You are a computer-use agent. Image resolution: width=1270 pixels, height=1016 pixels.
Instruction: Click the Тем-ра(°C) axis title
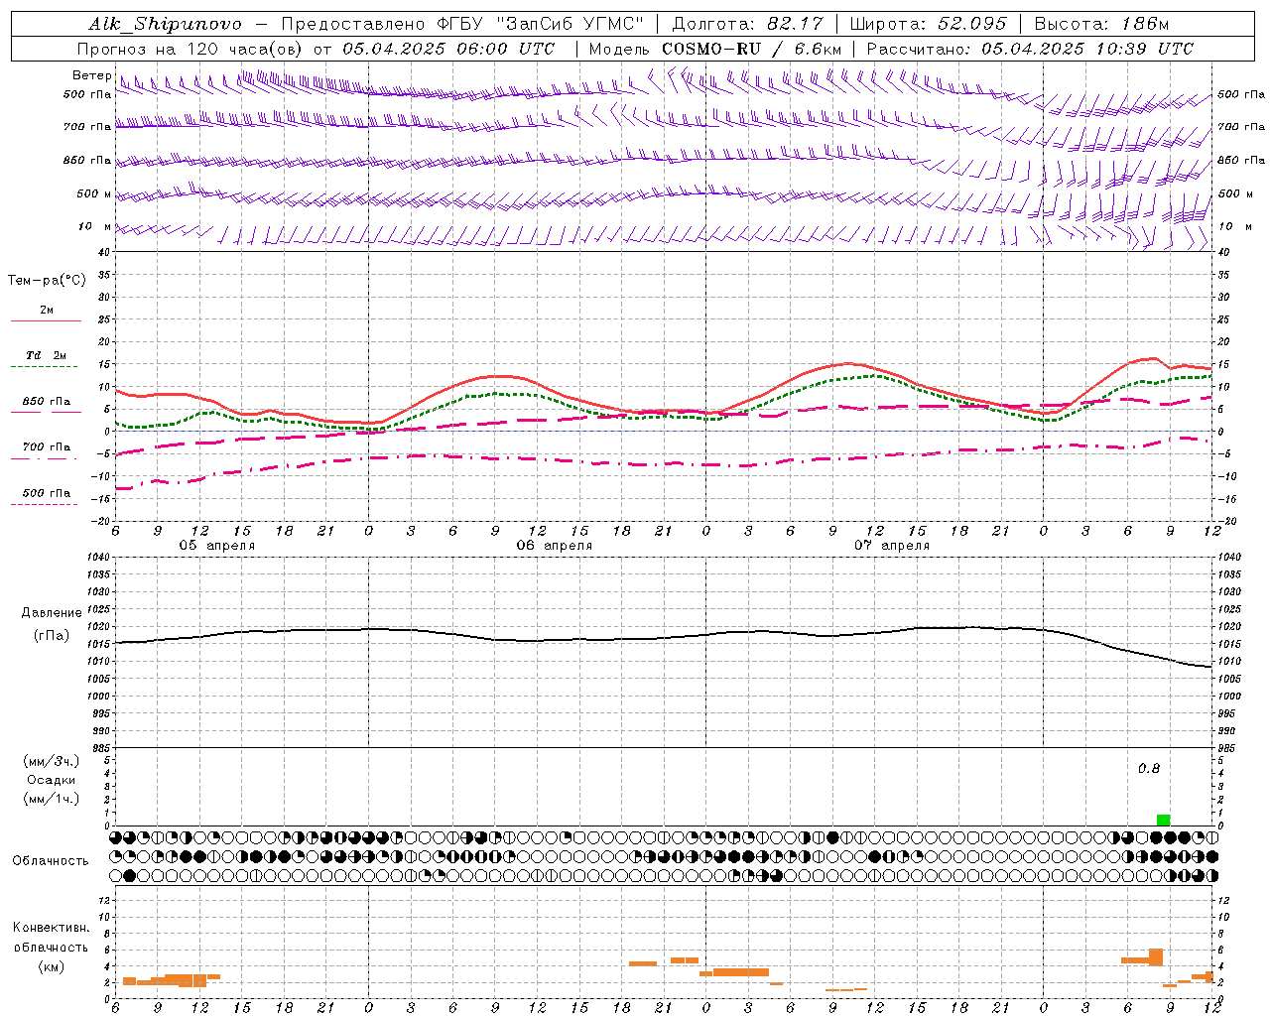click(47, 281)
